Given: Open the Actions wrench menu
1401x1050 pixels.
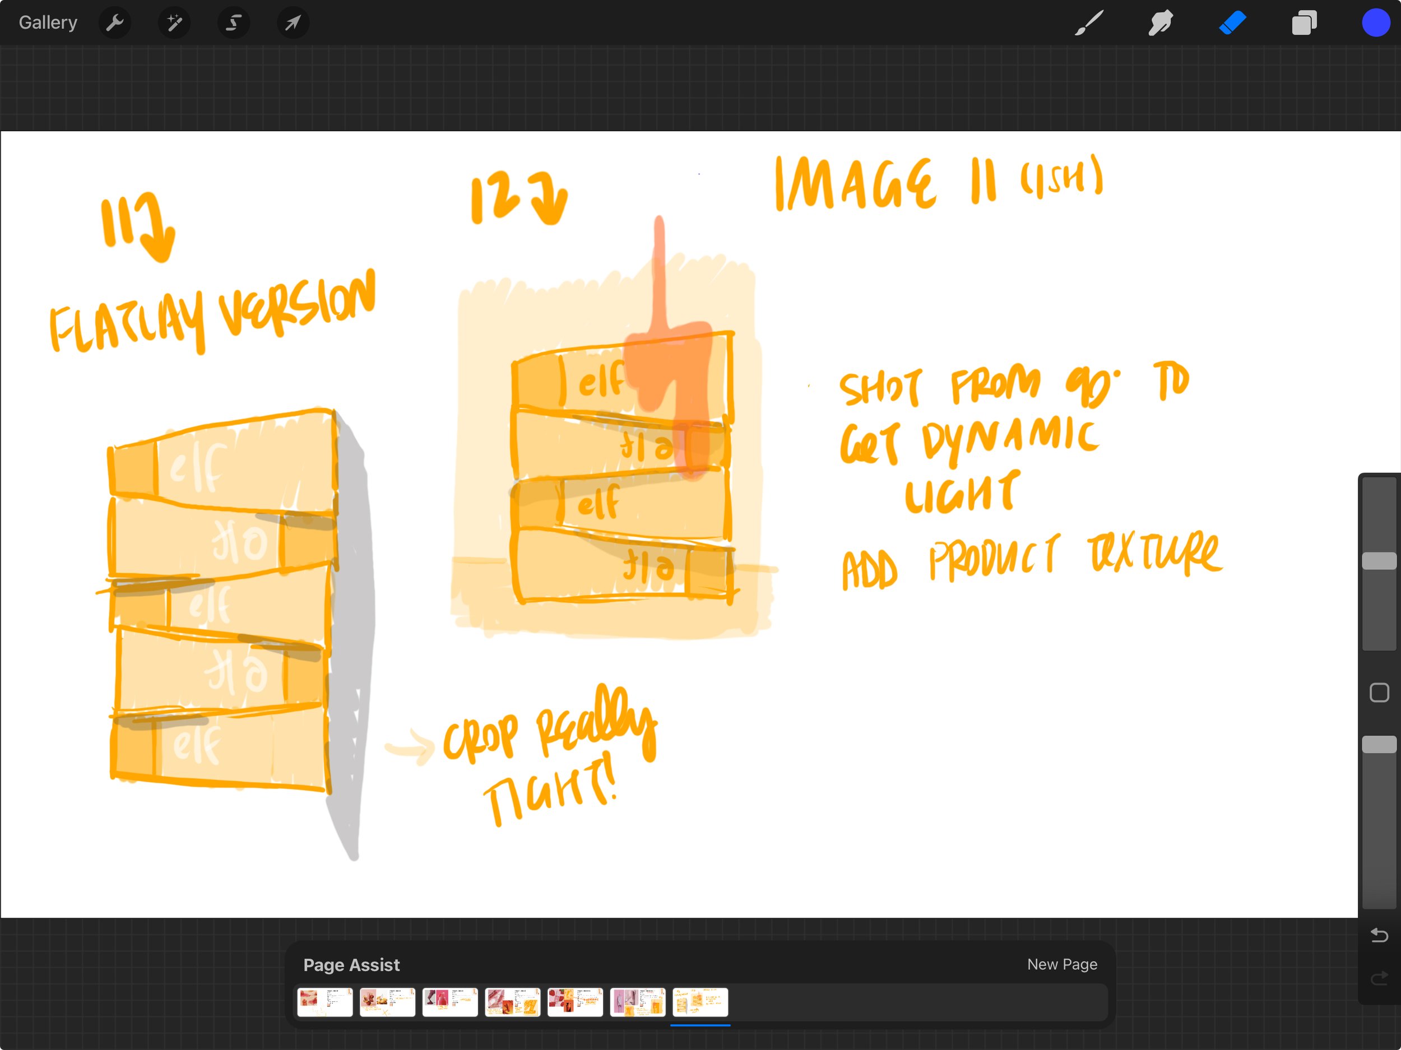Looking at the screenshot, I should coord(115,24).
